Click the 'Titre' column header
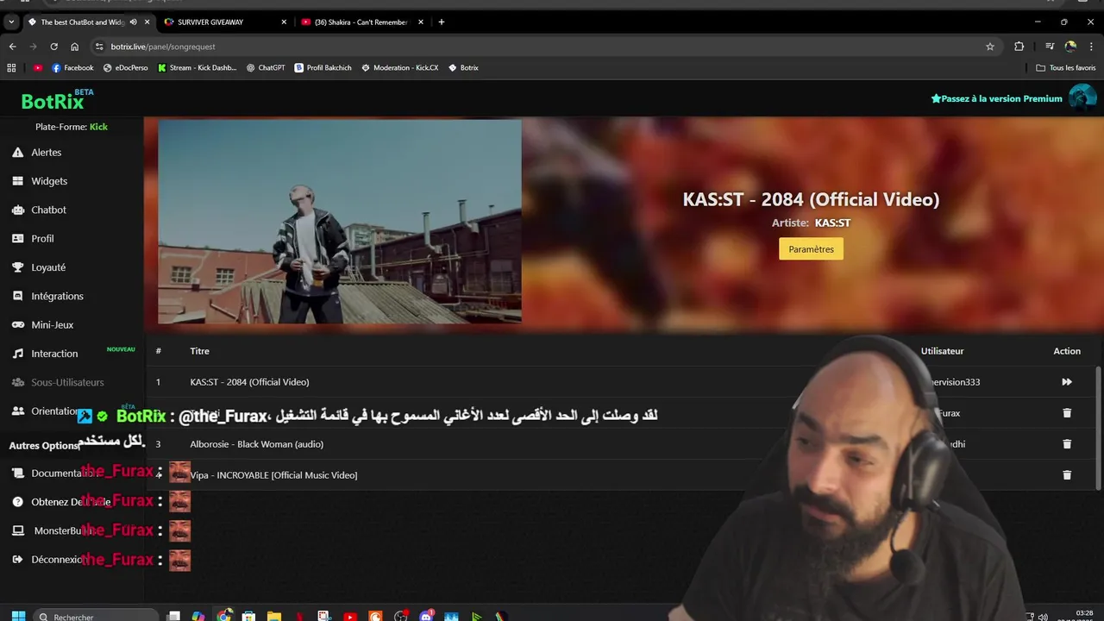 point(199,351)
